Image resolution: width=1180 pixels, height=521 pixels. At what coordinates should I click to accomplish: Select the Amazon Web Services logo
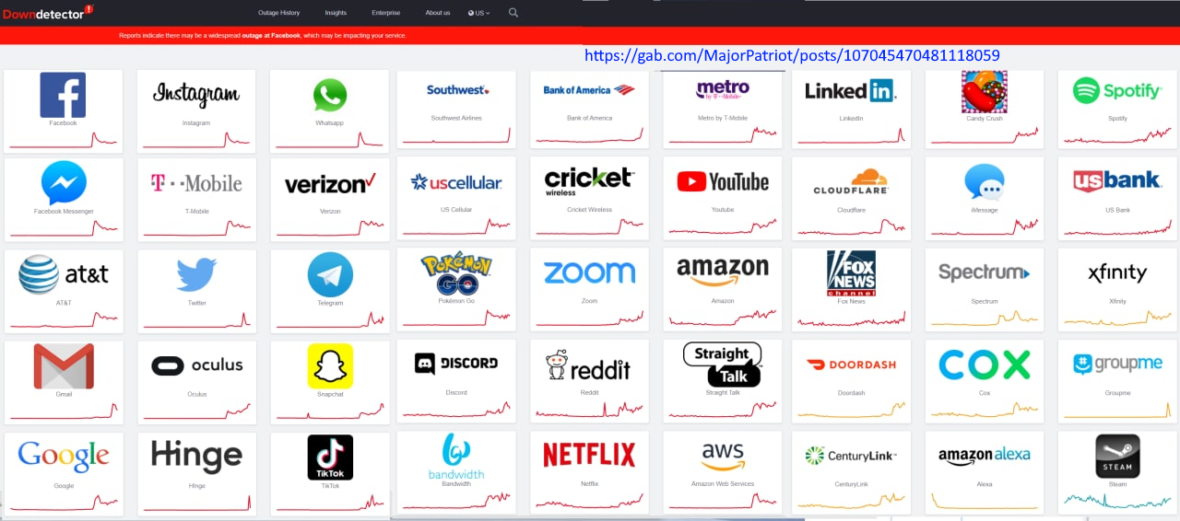tap(723, 454)
